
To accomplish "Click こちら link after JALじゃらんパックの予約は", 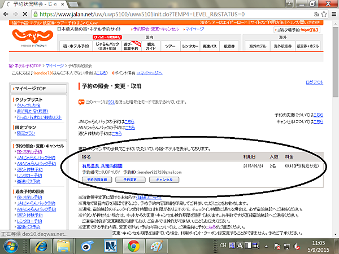I will pyautogui.click(x=129, y=121).
